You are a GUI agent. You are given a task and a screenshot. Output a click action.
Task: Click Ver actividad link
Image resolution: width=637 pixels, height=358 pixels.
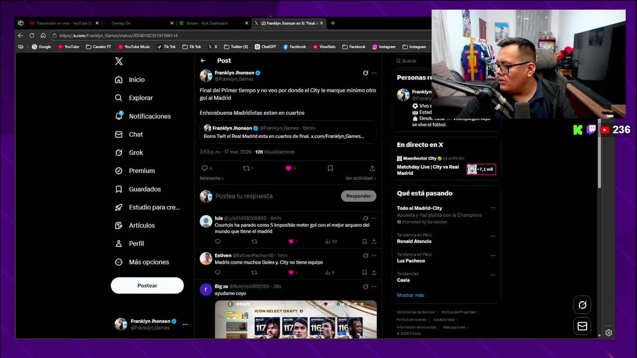tap(361, 178)
